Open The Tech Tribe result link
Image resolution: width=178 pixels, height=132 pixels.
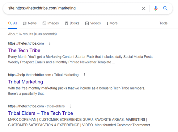pos(24,50)
